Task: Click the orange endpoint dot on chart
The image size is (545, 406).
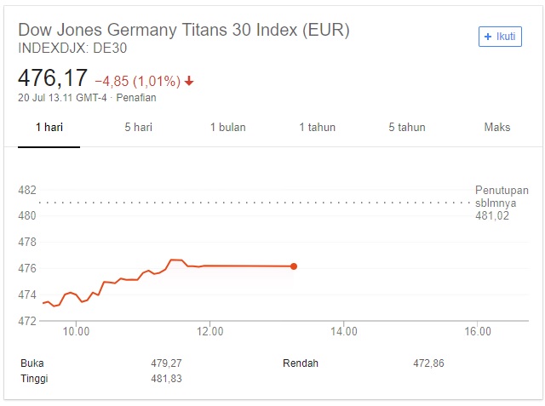Action: (294, 266)
